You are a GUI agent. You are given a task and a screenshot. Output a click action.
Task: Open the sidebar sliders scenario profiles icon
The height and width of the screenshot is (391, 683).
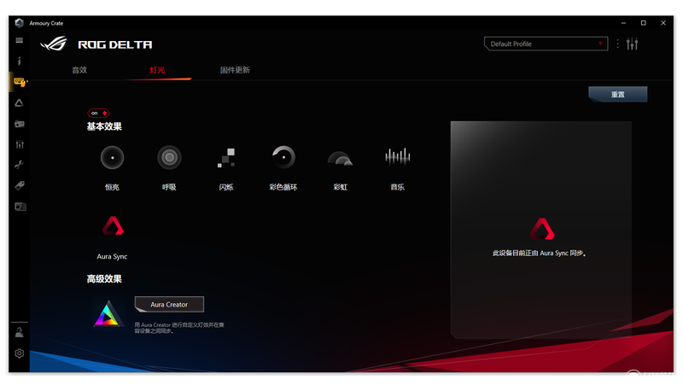tap(19, 144)
